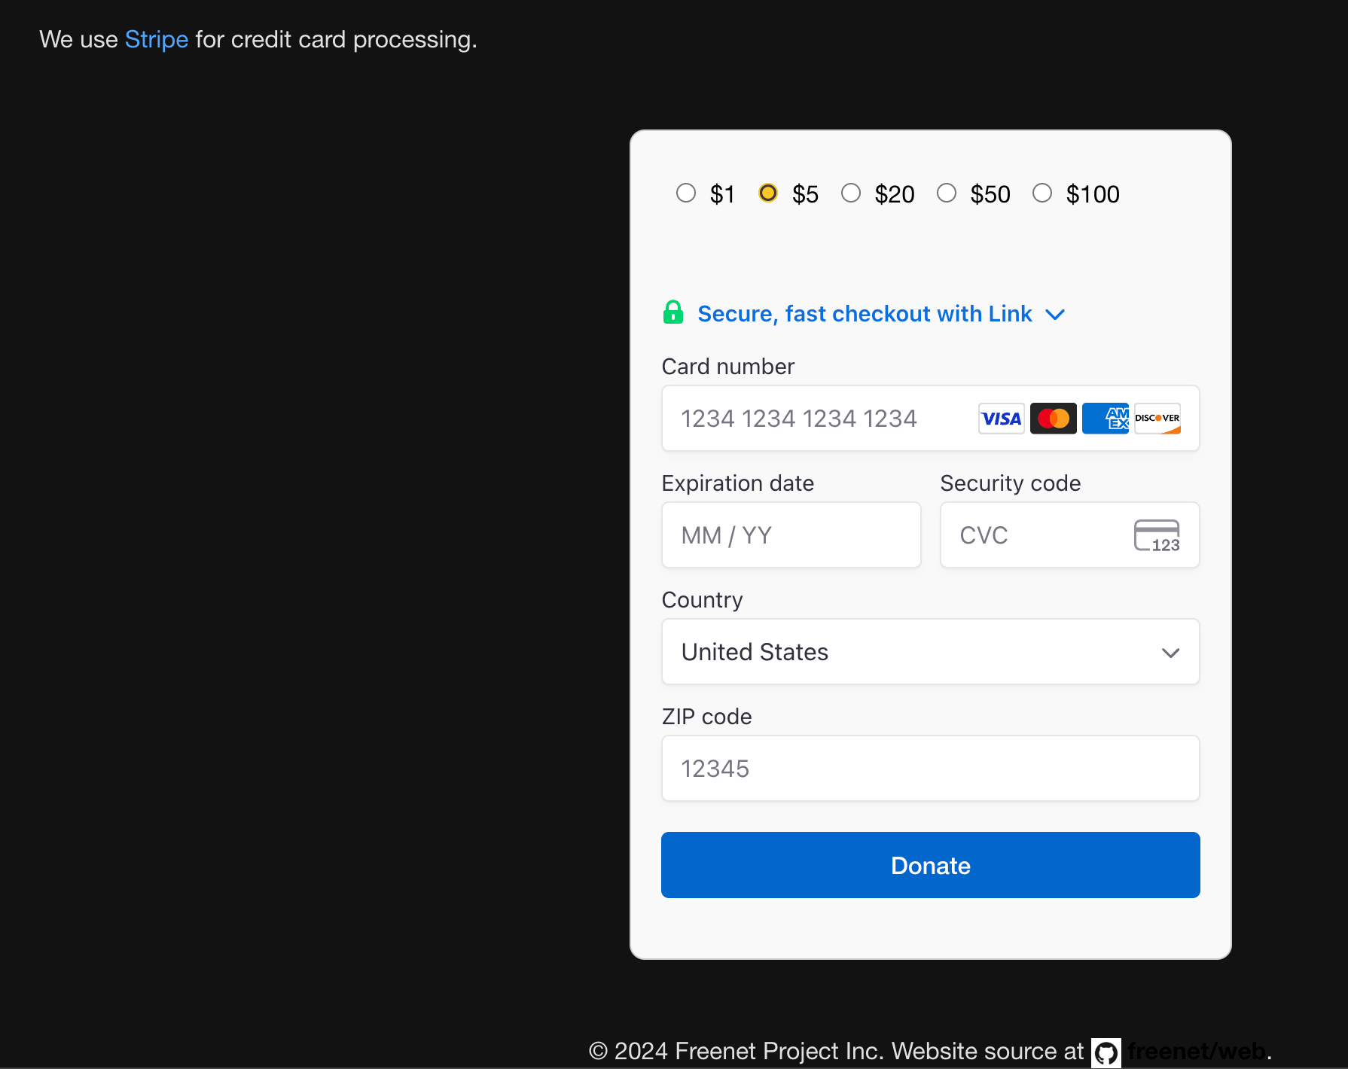Click the © 2024 Freenet Project Inc. text

(x=737, y=1051)
